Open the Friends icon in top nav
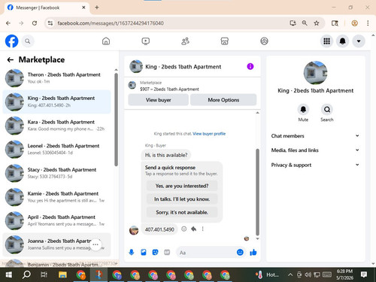This screenshot has height=282, width=376. click(185, 41)
